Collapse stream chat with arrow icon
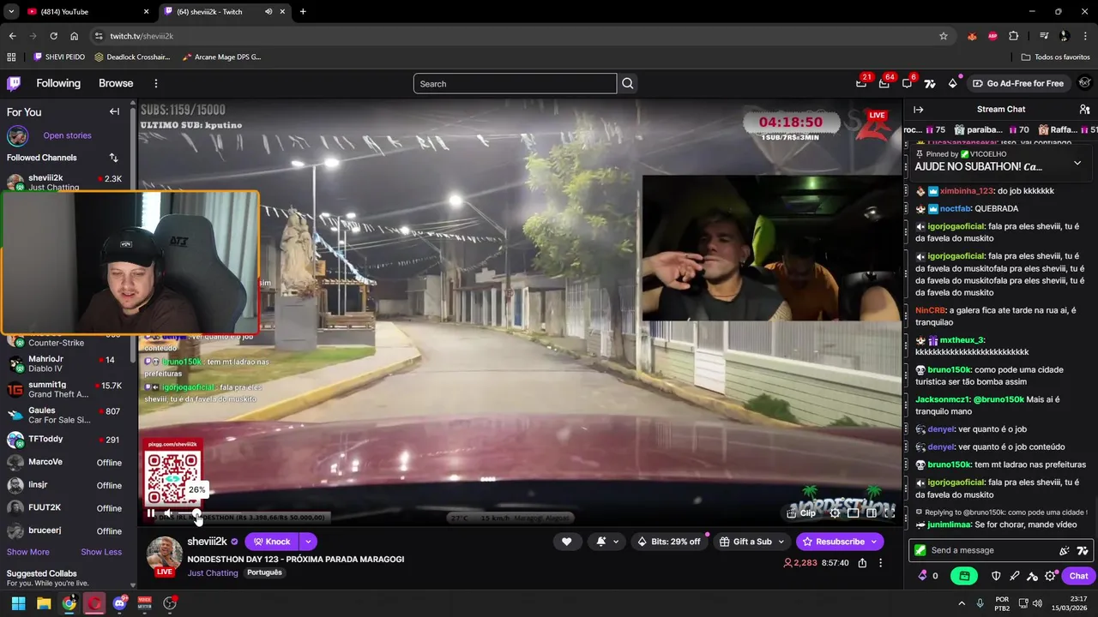 [918, 109]
